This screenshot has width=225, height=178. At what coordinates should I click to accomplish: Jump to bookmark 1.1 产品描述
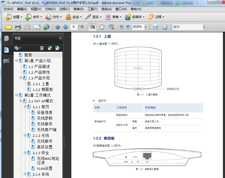tap(39, 66)
